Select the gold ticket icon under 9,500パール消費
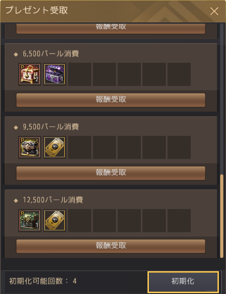The image size is (226, 294). tap(55, 147)
